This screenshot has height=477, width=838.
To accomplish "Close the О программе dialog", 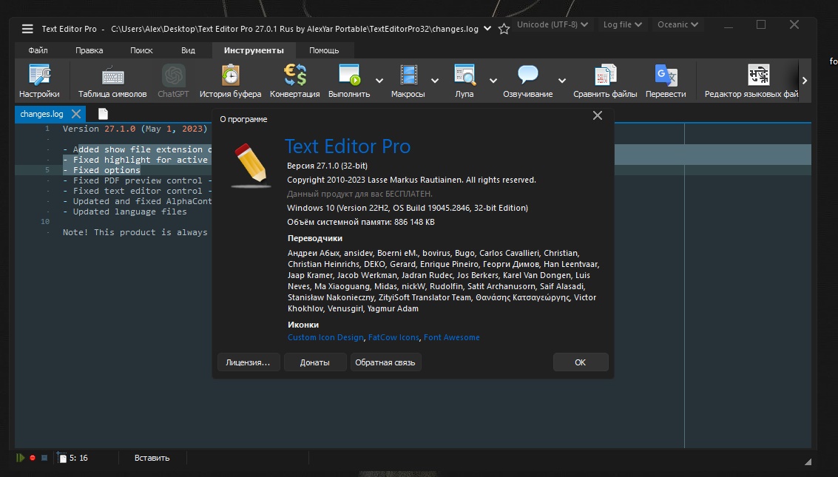I will (598, 115).
